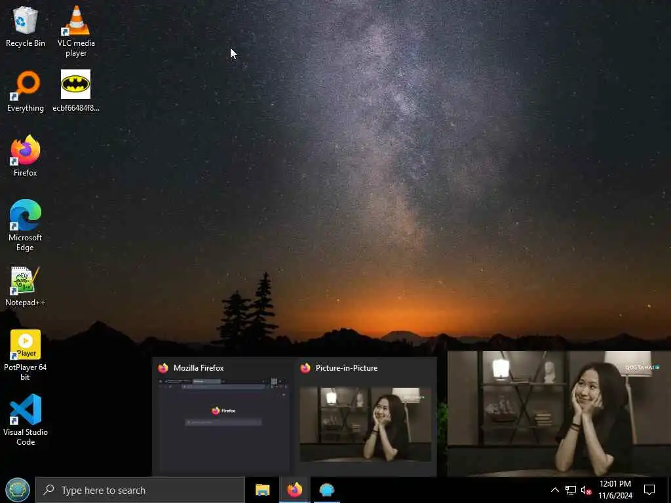Click the muted volume tray icon
Viewport: 671px width, 503px height.
[x=586, y=490]
